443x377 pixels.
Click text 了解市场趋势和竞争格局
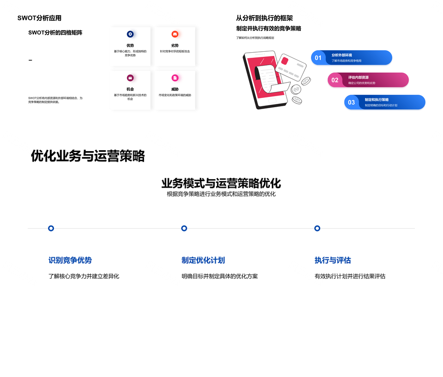click(347, 61)
